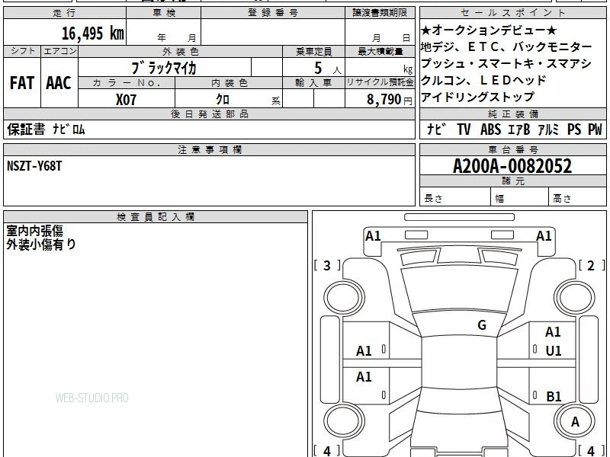Click the 乗車定員 header
The width and height of the screenshot is (610, 457).
[x=314, y=51]
